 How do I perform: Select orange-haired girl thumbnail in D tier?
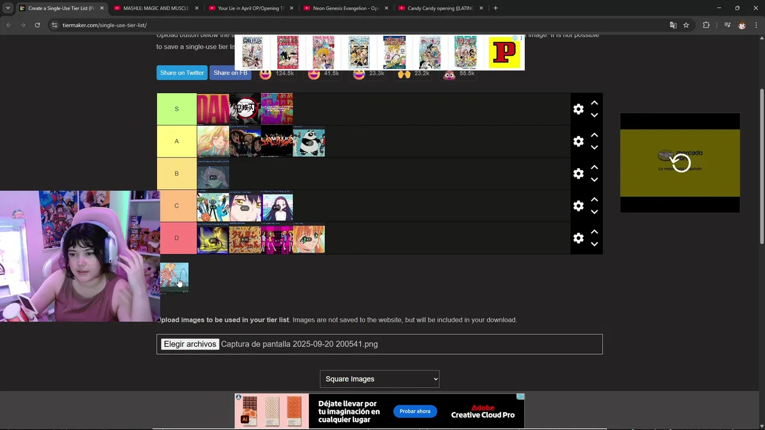[309, 238]
